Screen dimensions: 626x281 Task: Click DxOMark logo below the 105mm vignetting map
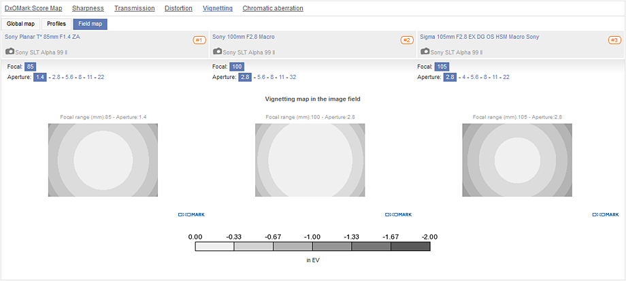coord(605,215)
